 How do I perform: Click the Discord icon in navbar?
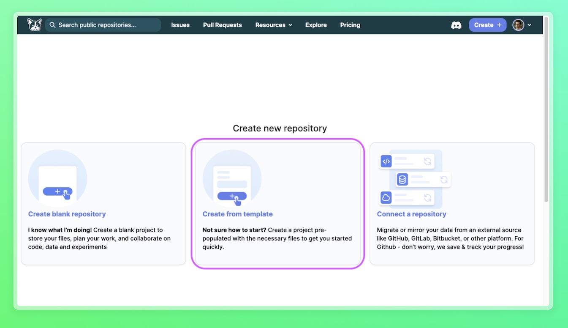(x=456, y=25)
